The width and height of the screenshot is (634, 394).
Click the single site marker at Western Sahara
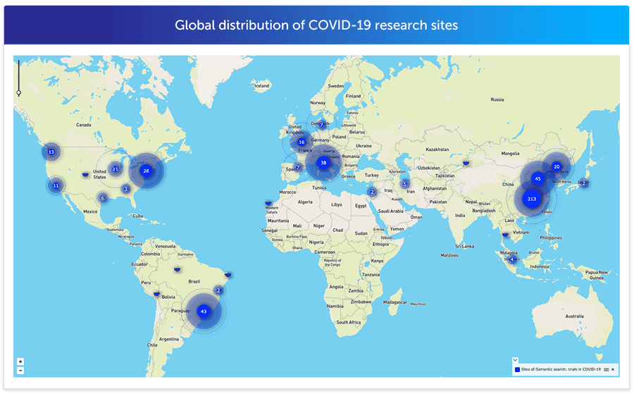click(268, 203)
